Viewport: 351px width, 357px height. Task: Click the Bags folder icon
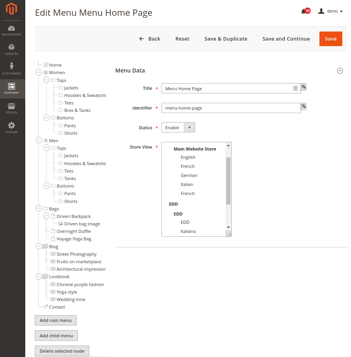click(x=46, y=208)
